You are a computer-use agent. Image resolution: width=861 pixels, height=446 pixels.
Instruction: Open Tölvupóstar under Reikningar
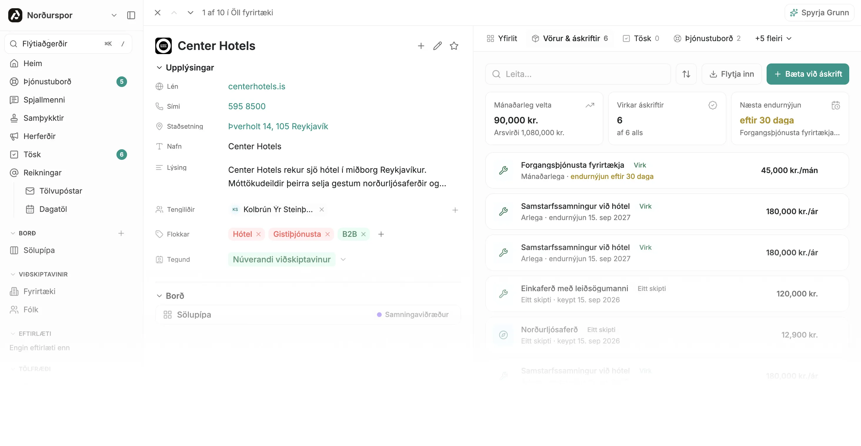click(76, 191)
